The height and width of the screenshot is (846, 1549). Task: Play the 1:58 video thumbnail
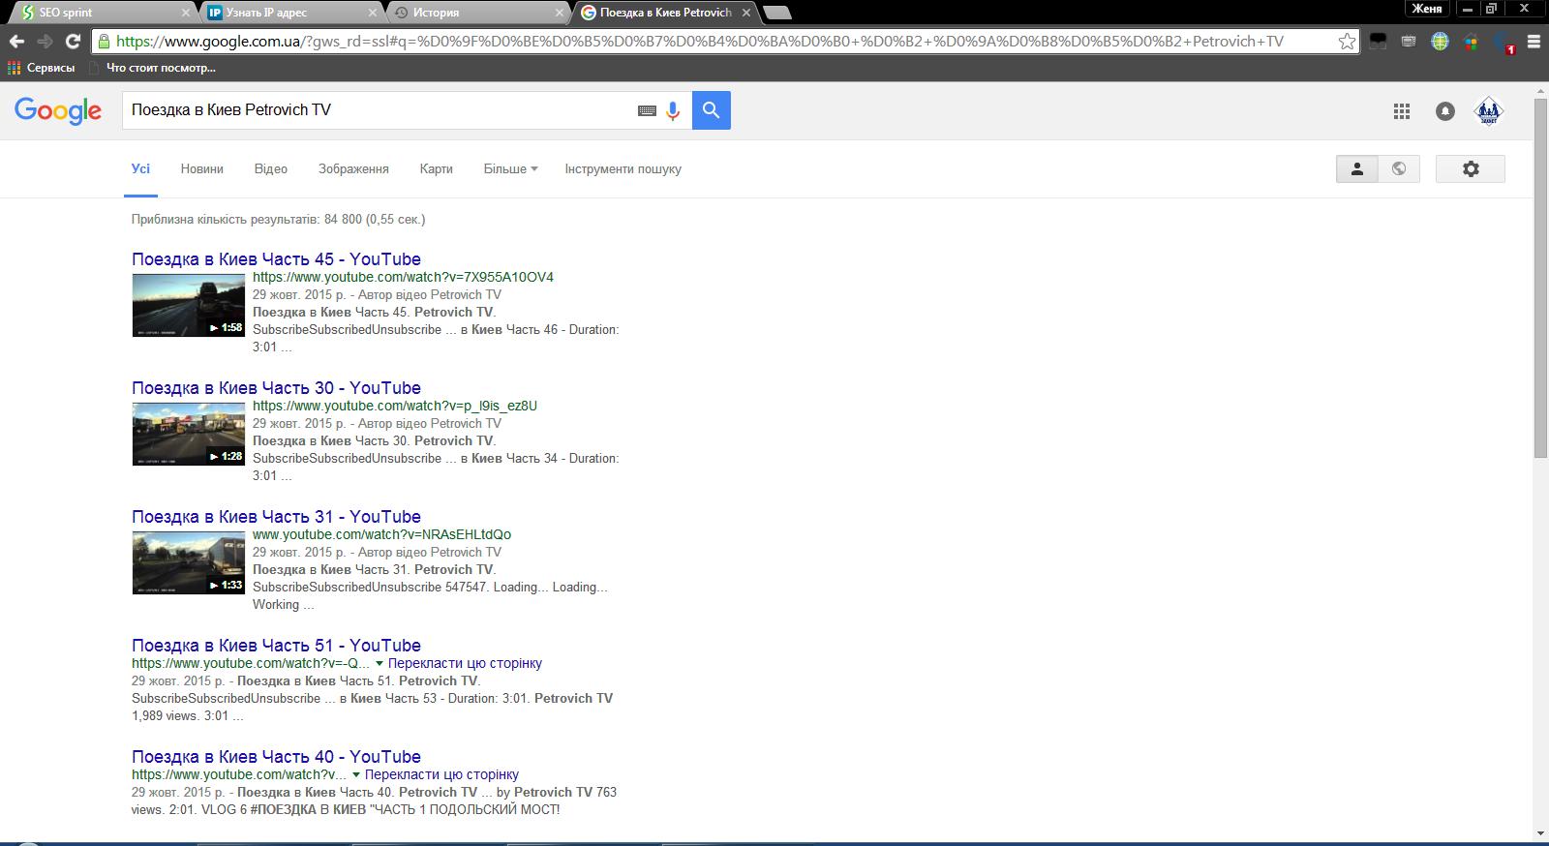coord(188,305)
